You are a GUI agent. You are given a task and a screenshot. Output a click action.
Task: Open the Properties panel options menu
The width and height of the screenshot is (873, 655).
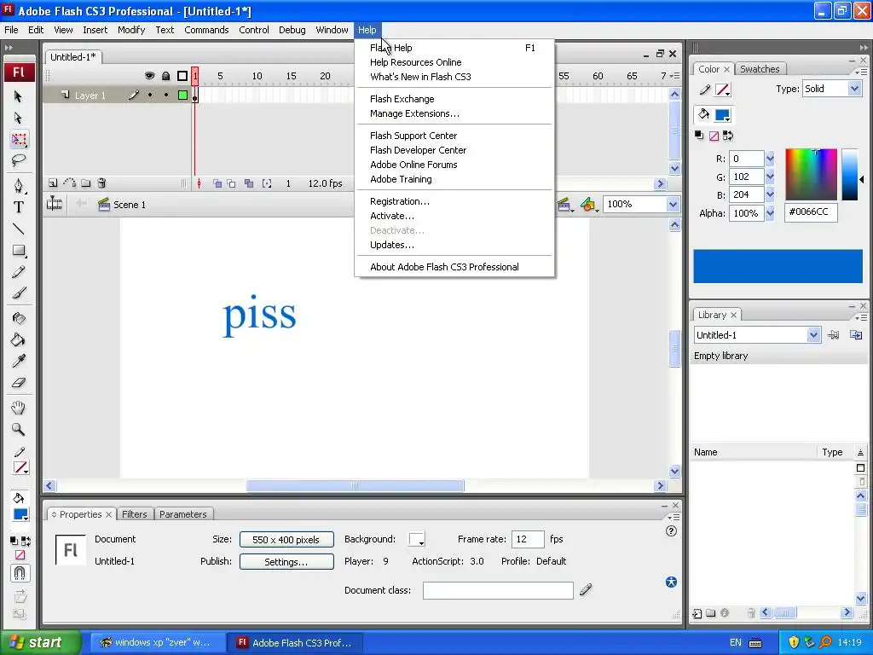tap(674, 517)
